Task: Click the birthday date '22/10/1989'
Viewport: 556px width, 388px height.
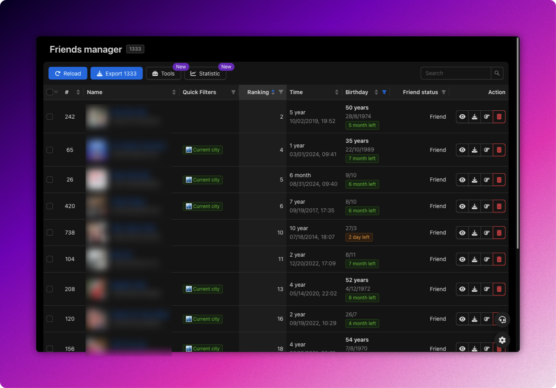Action: [x=360, y=150]
